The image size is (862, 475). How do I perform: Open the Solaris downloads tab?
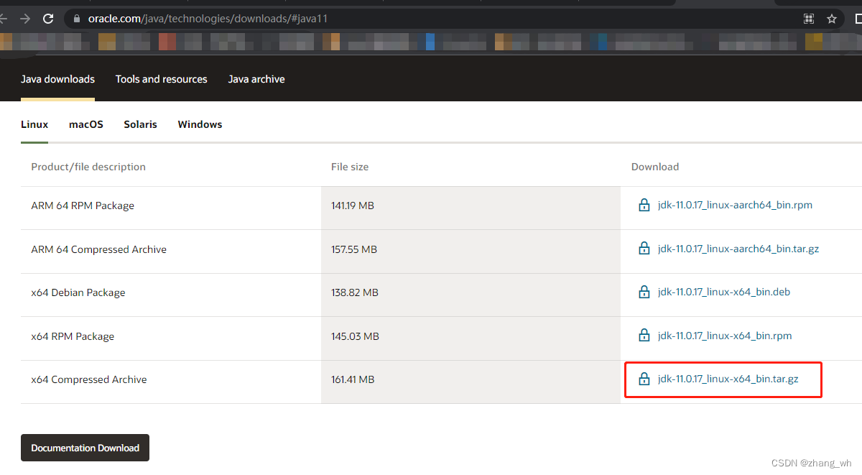point(140,124)
